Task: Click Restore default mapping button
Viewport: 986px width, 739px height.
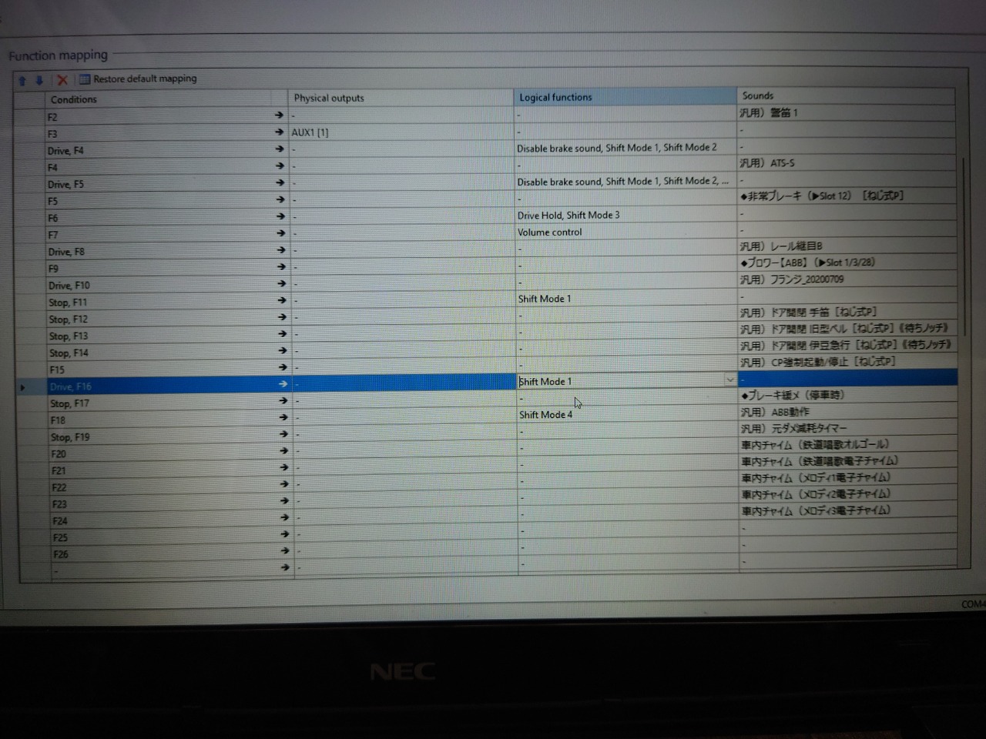Action: click(x=138, y=79)
